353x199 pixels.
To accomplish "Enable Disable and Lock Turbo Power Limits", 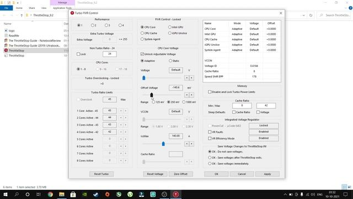I will pyautogui.click(x=210, y=92).
